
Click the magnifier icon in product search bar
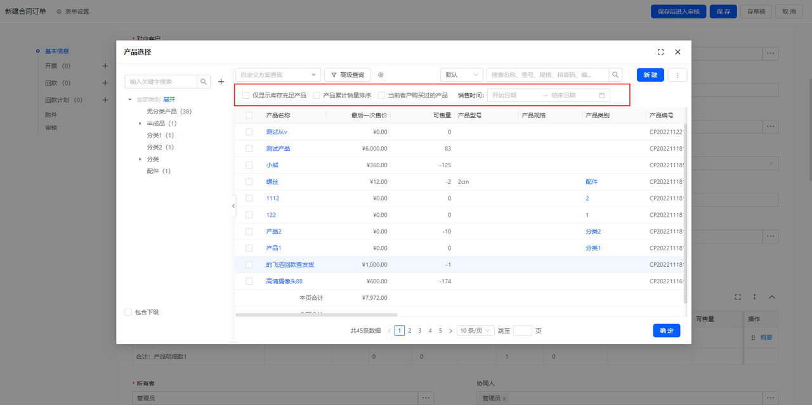[x=615, y=75]
